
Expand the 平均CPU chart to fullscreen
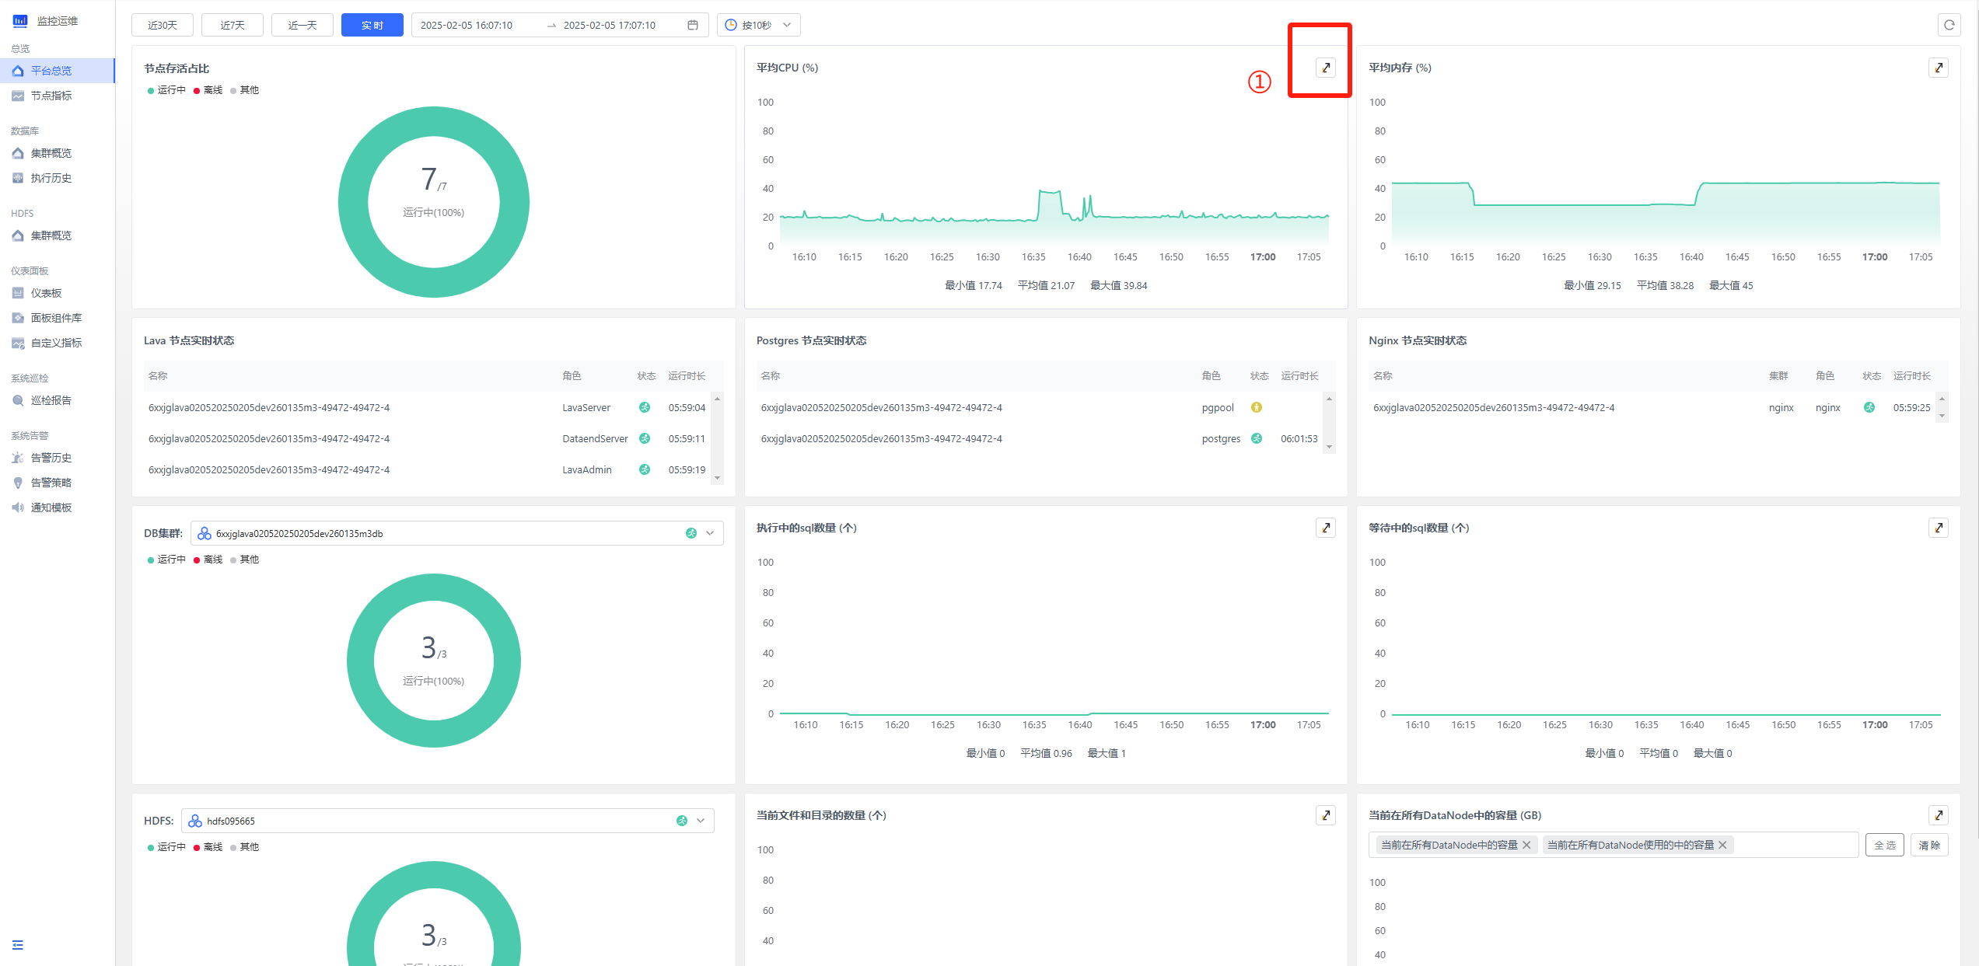click(1326, 68)
